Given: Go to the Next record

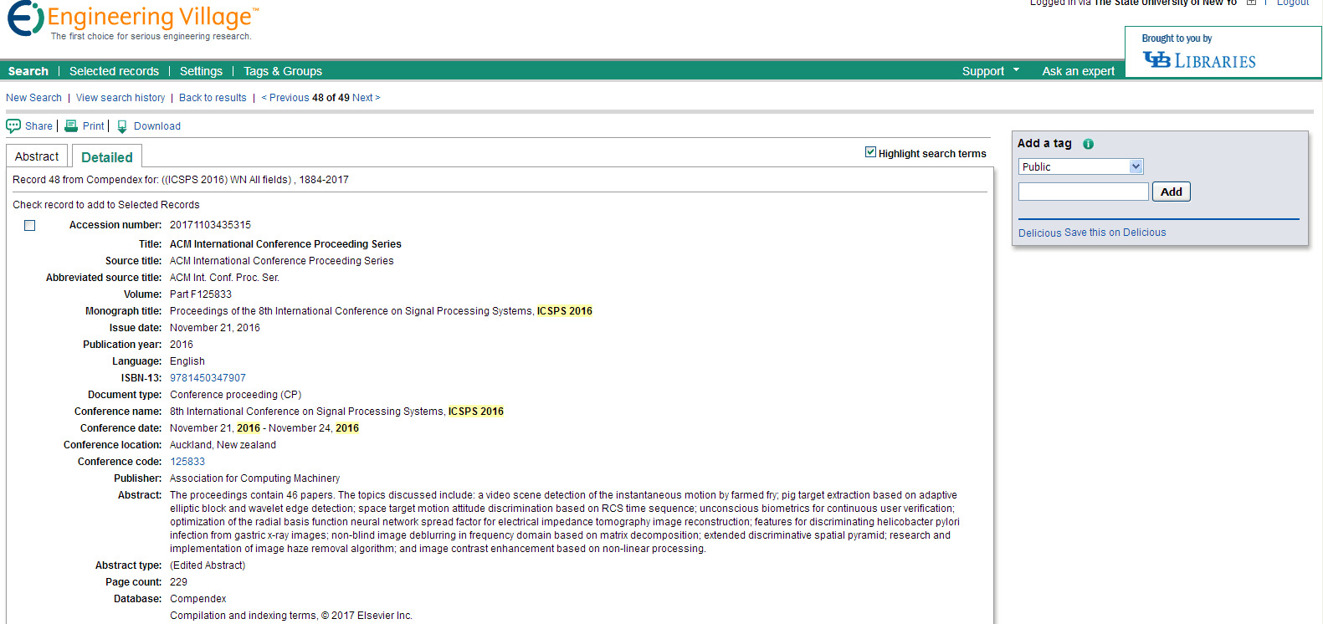Looking at the screenshot, I should point(366,98).
